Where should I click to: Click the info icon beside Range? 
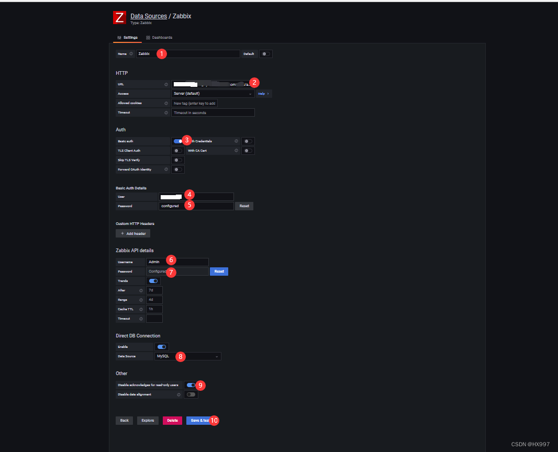pos(141,300)
